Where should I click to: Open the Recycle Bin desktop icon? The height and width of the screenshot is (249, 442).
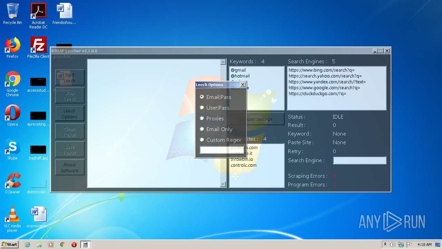coord(12,14)
